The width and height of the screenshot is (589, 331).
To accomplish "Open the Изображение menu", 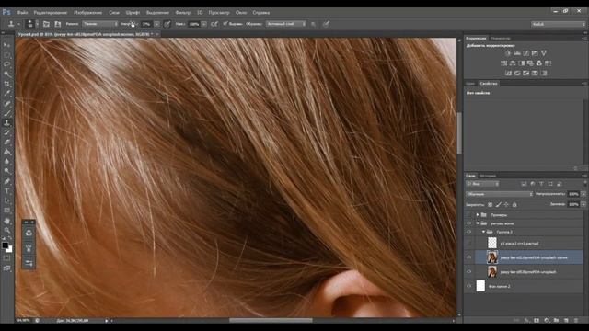I will point(88,12).
